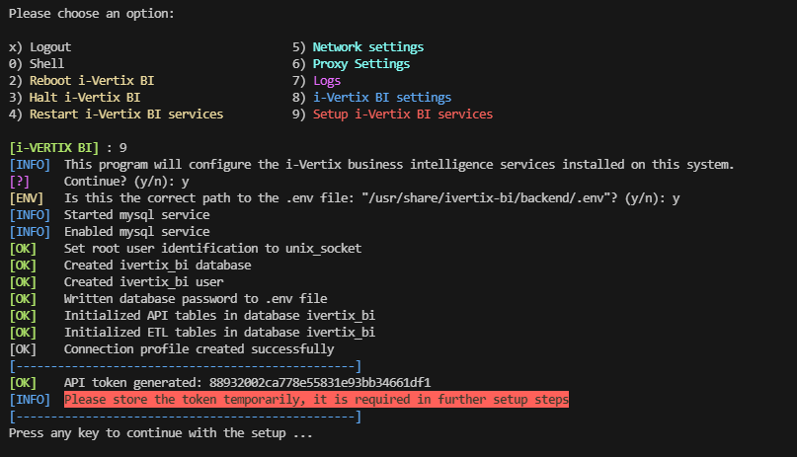Viewport: 797px width, 457px height.
Task: Click the [ENV] tag
Action: [x=27, y=198]
